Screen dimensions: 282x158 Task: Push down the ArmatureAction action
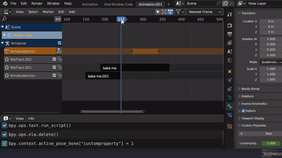59,51
